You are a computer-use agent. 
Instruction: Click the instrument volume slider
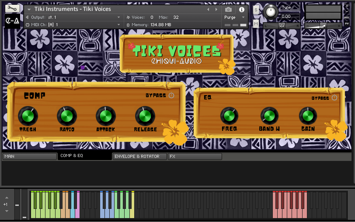pyautogui.click(x=323, y=26)
